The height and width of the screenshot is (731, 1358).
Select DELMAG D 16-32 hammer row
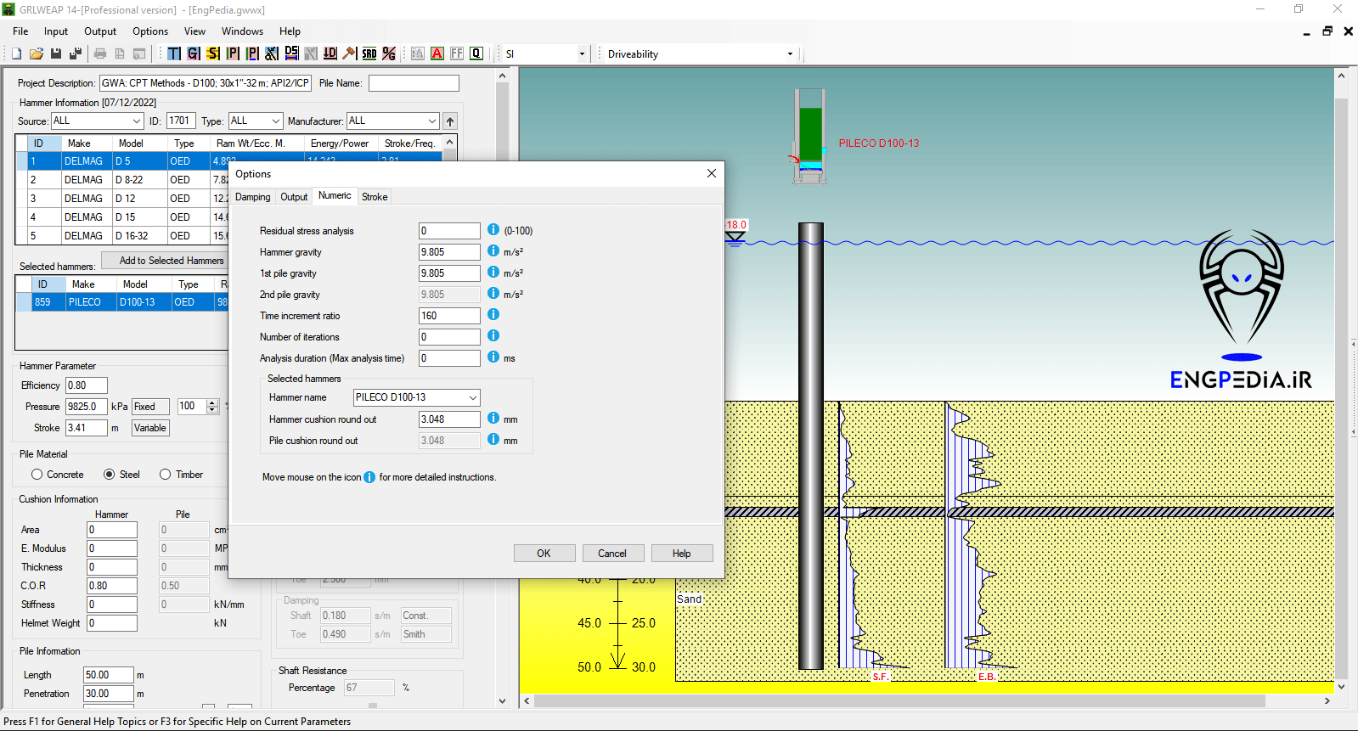click(x=122, y=236)
